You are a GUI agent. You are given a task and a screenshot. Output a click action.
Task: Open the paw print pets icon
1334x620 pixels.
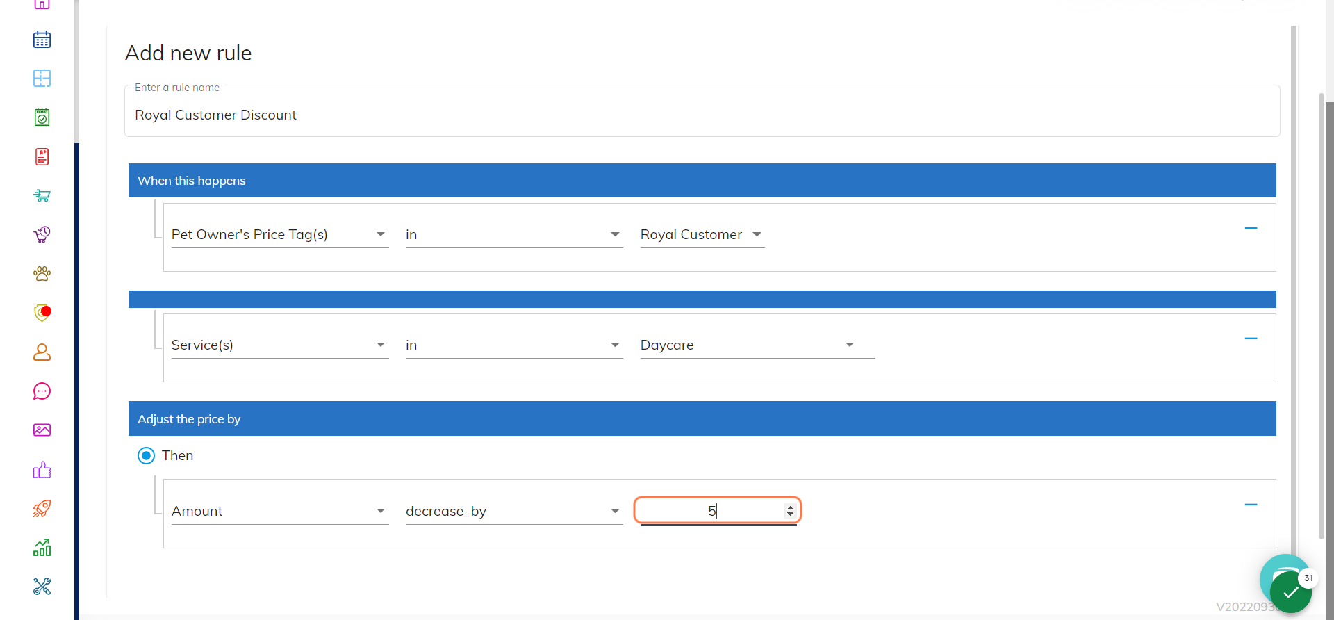tap(42, 273)
